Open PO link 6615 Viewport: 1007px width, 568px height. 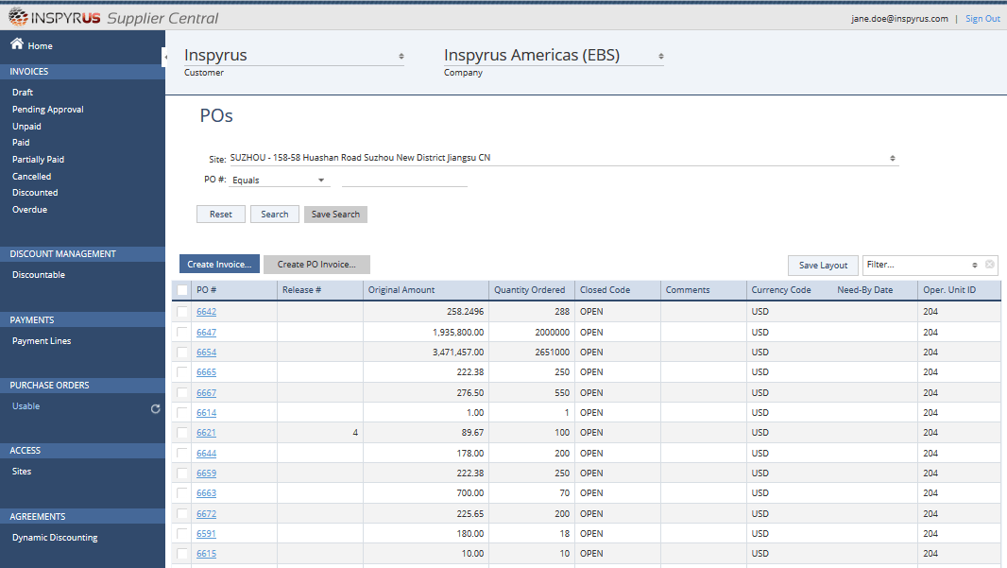click(x=206, y=553)
